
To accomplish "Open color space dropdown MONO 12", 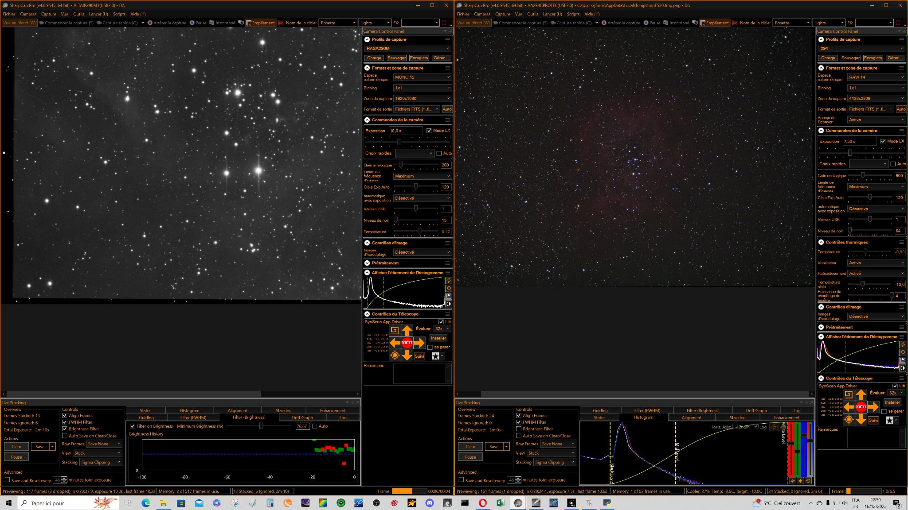I will pyautogui.click(x=423, y=77).
